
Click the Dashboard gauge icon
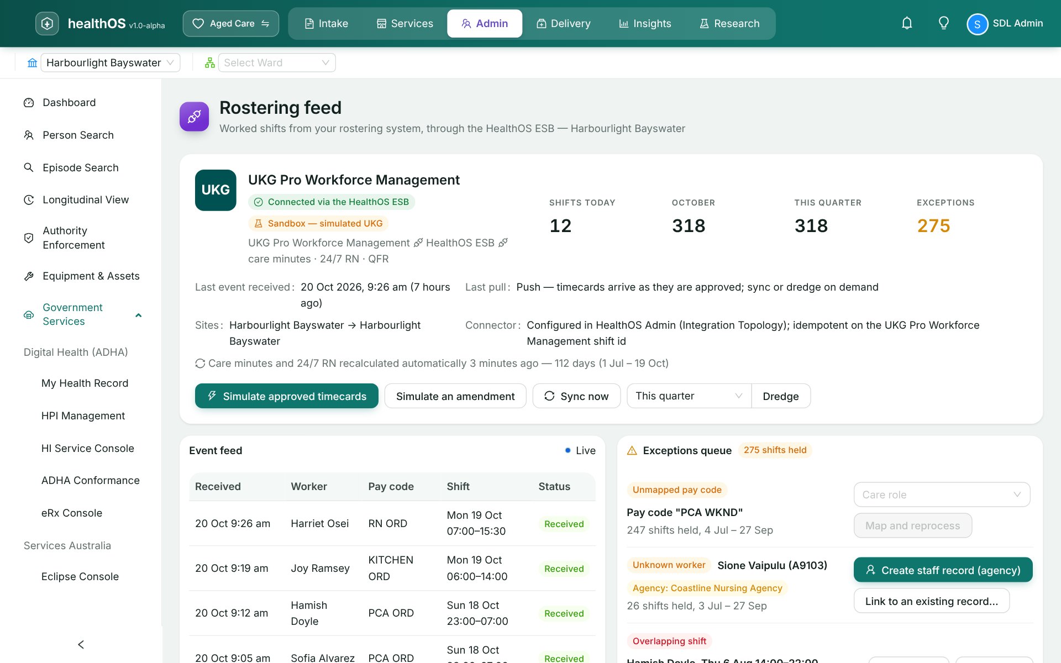point(29,103)
